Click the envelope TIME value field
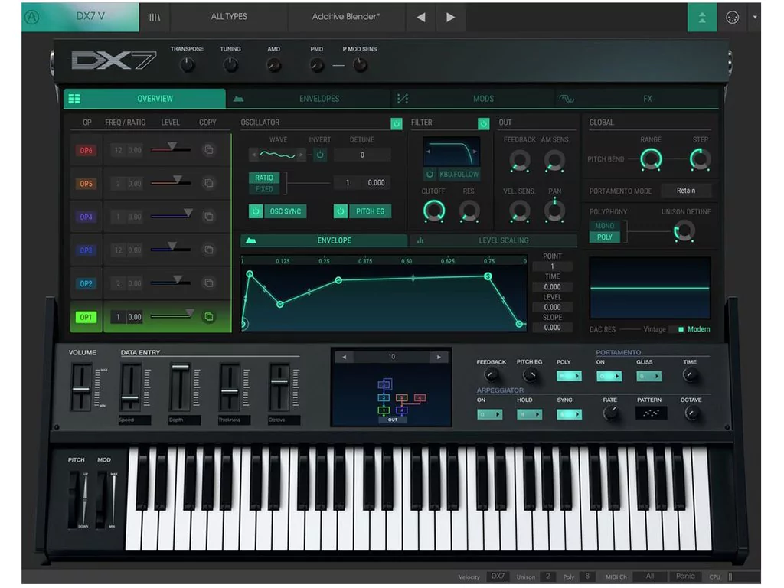784x588 pixels. point(552,287)
